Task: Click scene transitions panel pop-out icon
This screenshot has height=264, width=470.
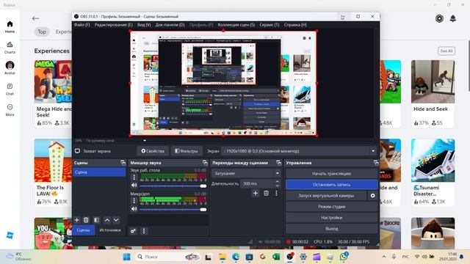Action: (x=279, y=163)
